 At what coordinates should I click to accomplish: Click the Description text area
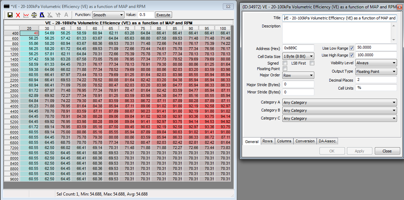coord(337,33)
